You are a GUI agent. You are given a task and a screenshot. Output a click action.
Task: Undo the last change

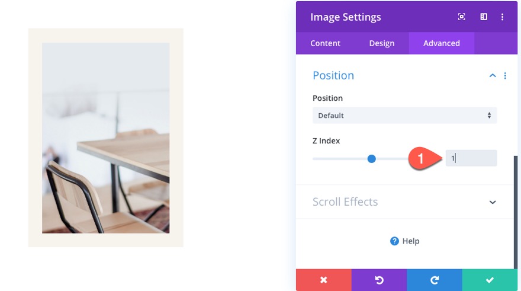coord(379,280)
